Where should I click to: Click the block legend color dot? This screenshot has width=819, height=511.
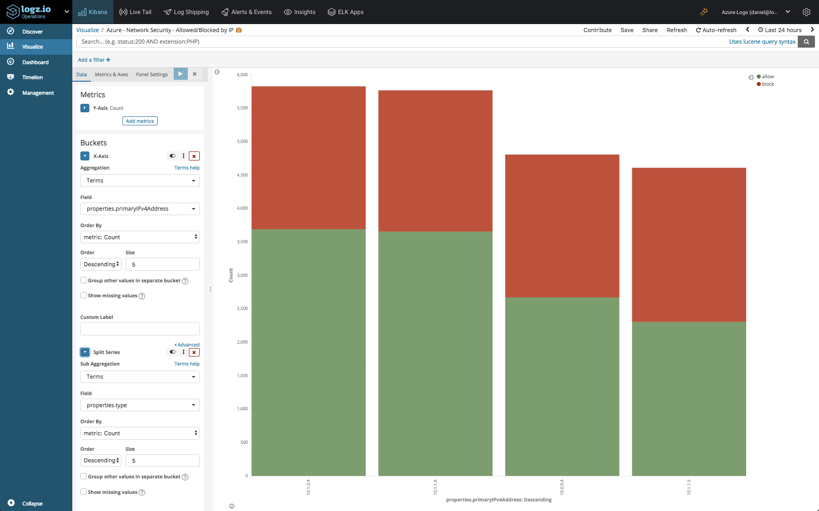(x=759, y=84)
